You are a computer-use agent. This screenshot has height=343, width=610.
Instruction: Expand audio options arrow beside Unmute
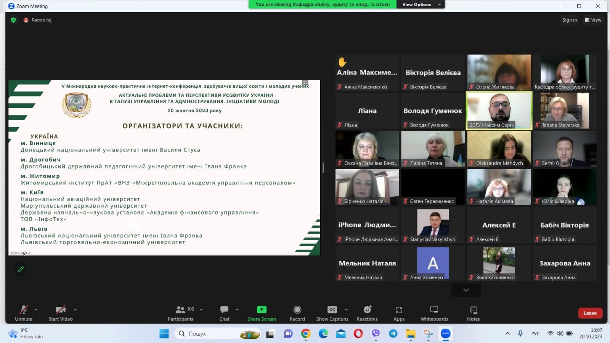(x=36, y=309)
